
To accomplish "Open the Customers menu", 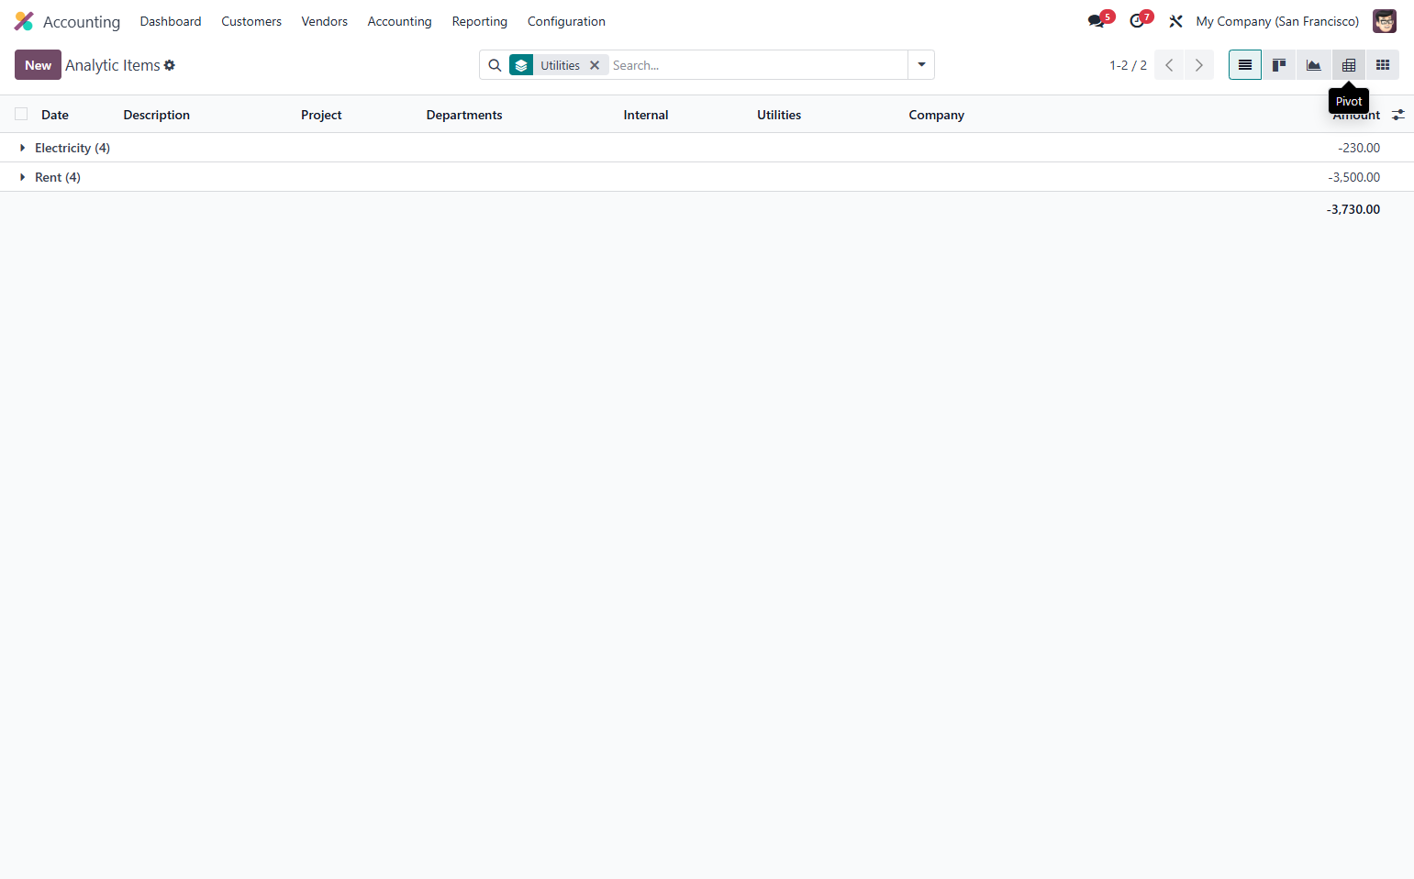I will click(251, 21).
